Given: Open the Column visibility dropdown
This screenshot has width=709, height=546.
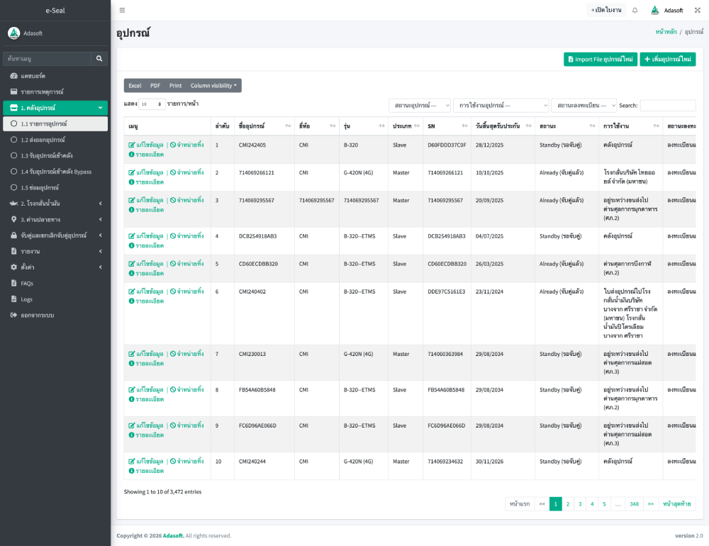Looking at the screenshot, I should (x=215, y=86).
